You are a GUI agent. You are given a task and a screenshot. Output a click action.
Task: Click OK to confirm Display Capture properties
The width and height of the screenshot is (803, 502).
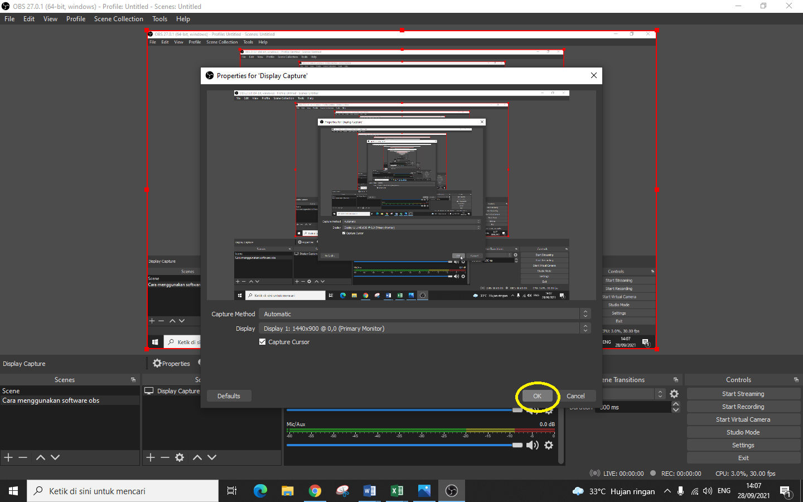537,396
